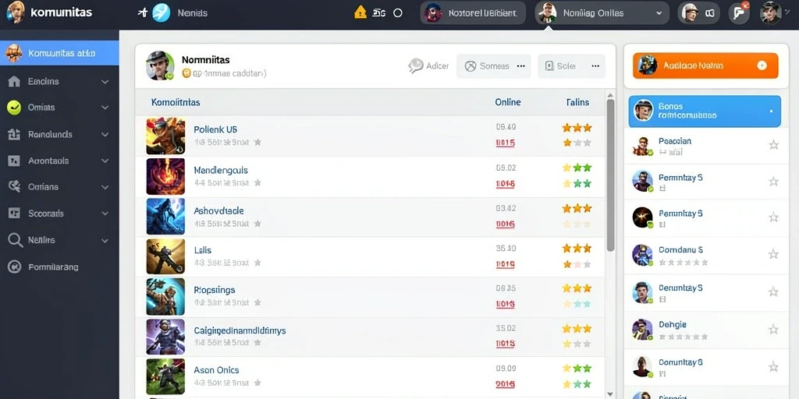Screen dimensions: 799x399
Task: Click the Comdanu S grey star rating
Action: tap(684, 263)
